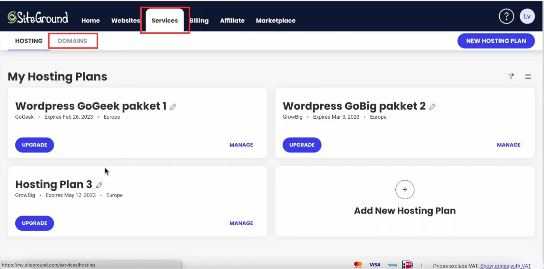Image resolution: width=544 pixels, height=269 pixels.
Task: Open the Websites menu
Action: 126,20
